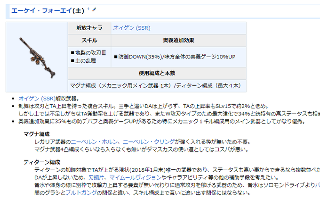Select the 土の乱舞 skill text
The width and height of the screenshot is (320, 199).
85,61
